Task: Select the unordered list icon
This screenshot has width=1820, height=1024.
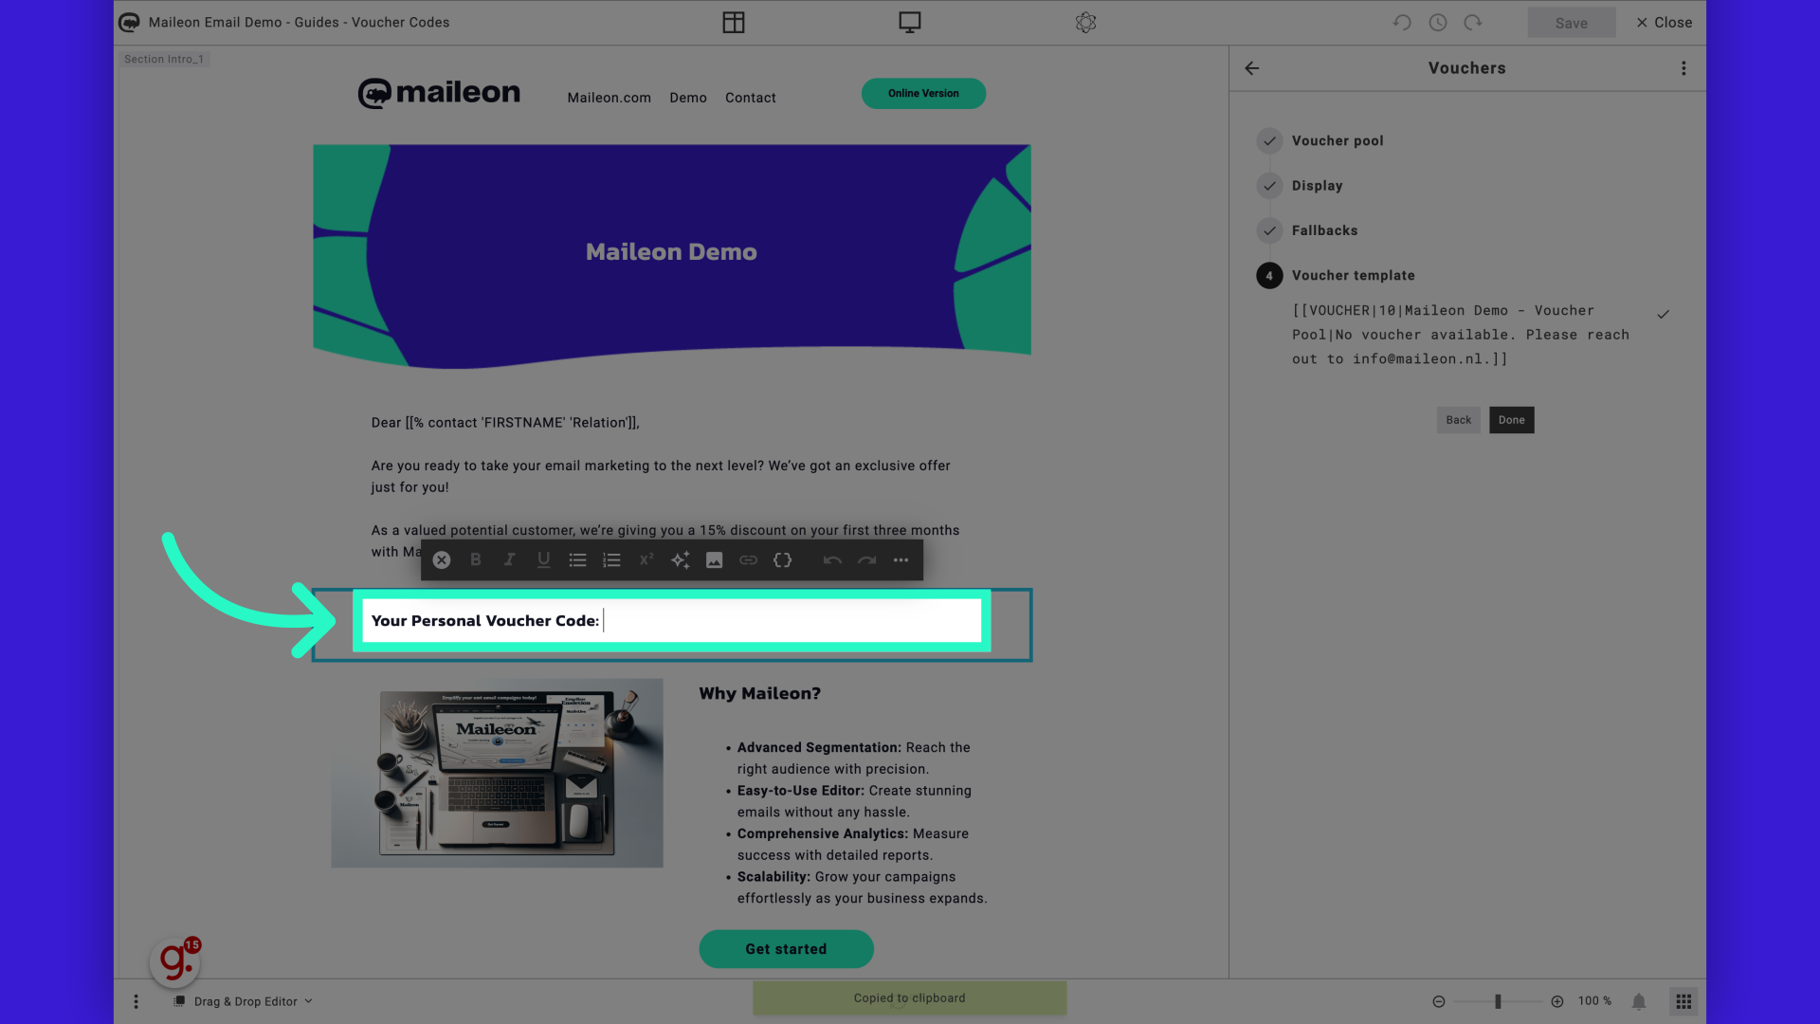Action: [x=577, y=558]
